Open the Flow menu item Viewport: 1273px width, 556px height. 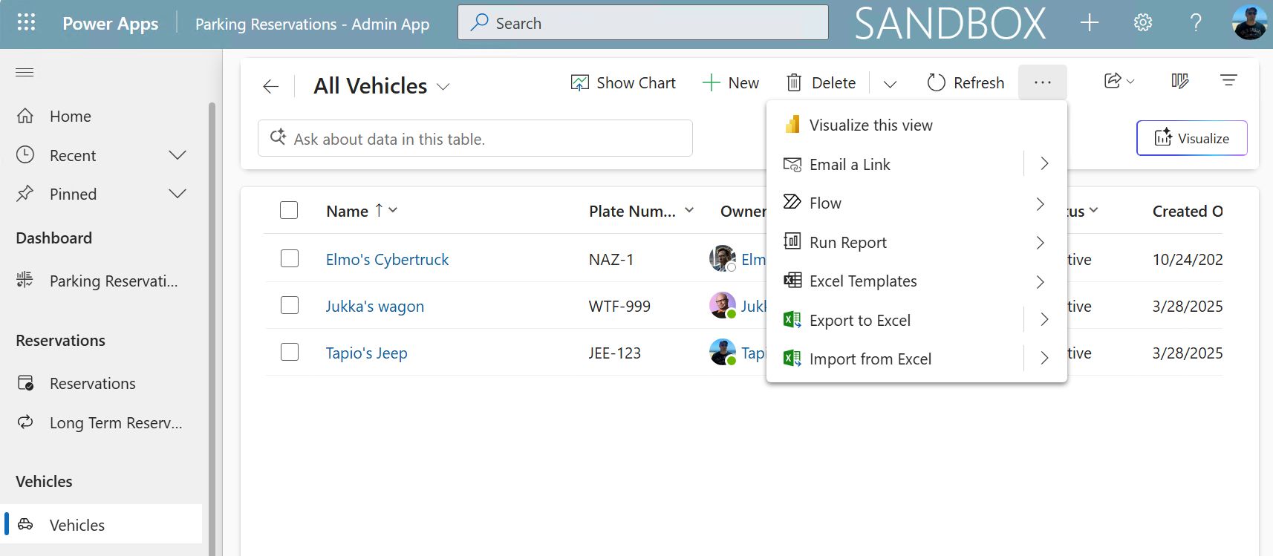917,203
